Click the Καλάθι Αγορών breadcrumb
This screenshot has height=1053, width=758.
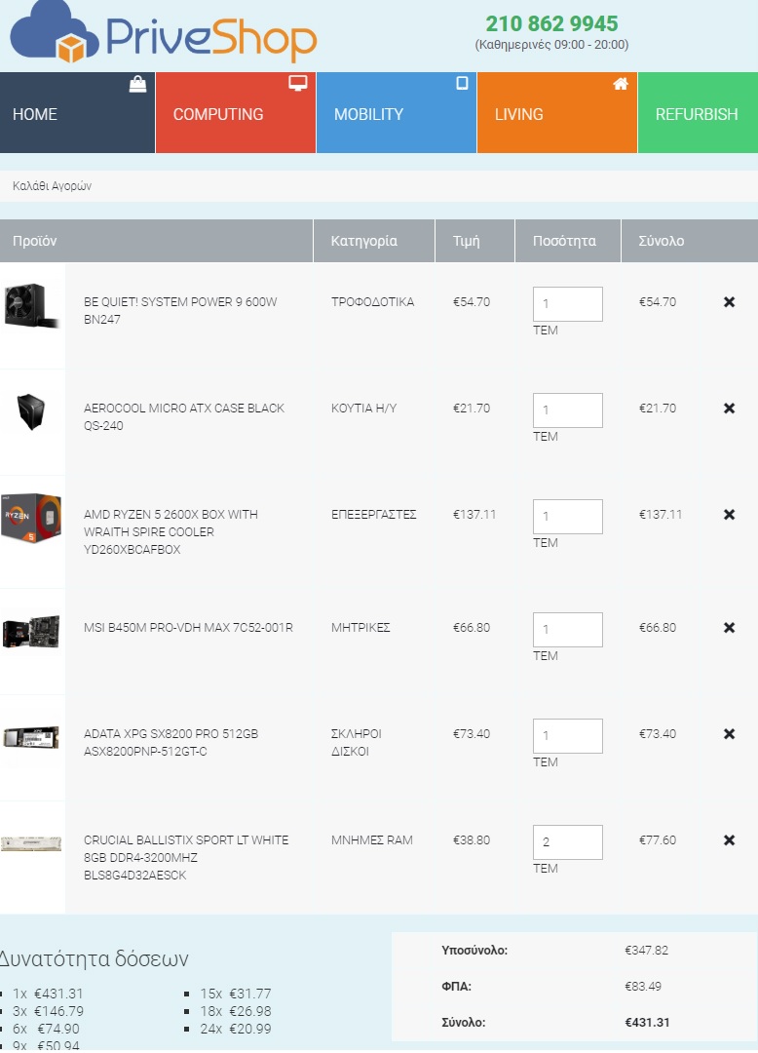point(52,186)
